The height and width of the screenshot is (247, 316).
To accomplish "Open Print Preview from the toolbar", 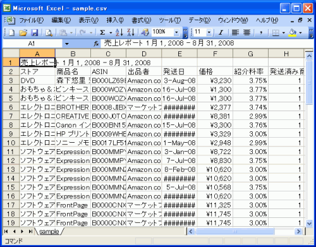I will pos(49,32).
